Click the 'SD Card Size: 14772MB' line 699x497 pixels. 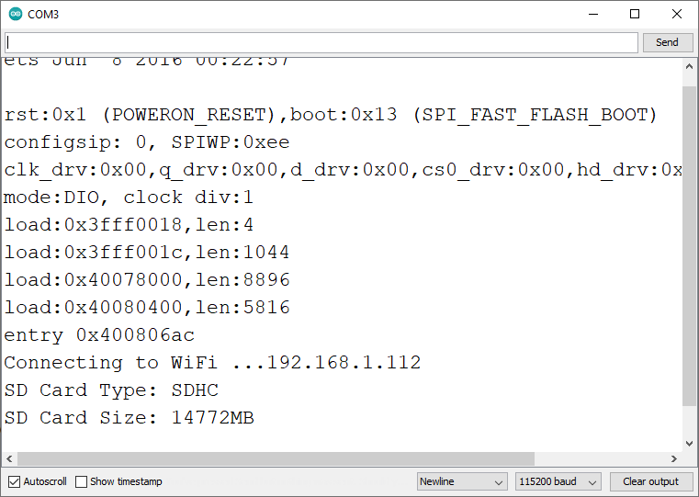130,418
